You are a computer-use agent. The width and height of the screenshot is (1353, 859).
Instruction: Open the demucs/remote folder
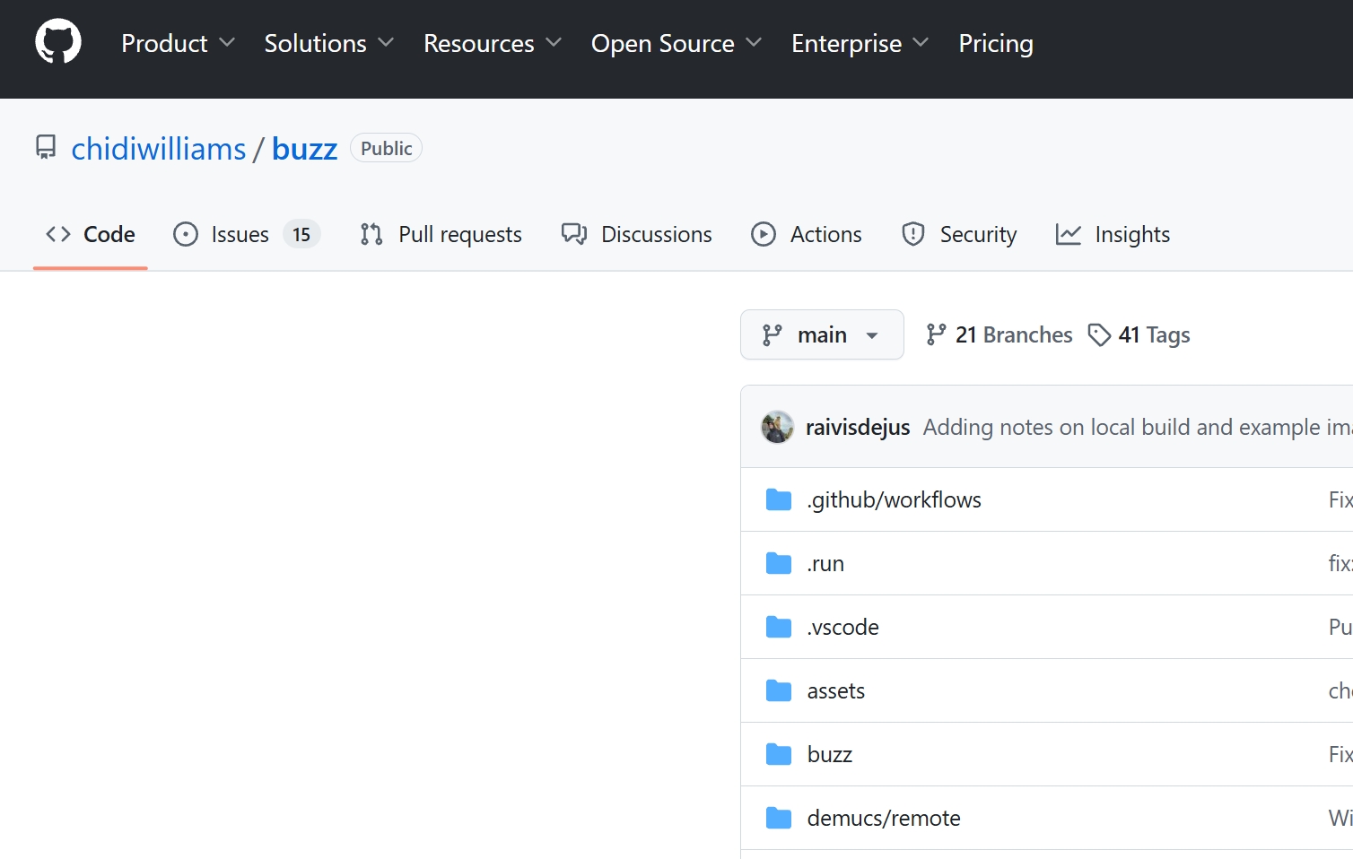883,818
